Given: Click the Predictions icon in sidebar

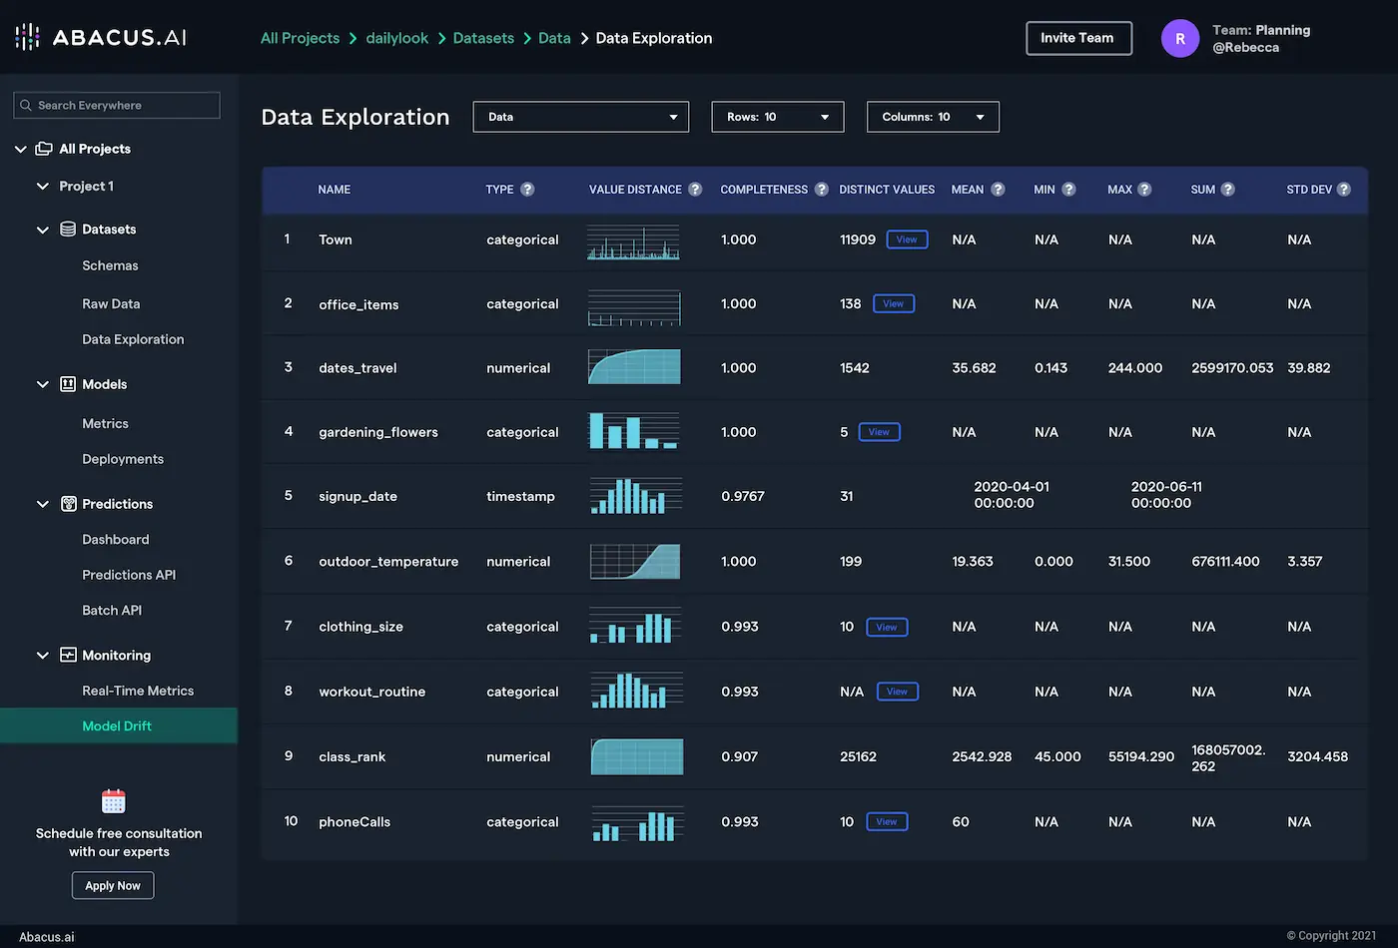Looking at the screenshot, I should click(68, 504).
